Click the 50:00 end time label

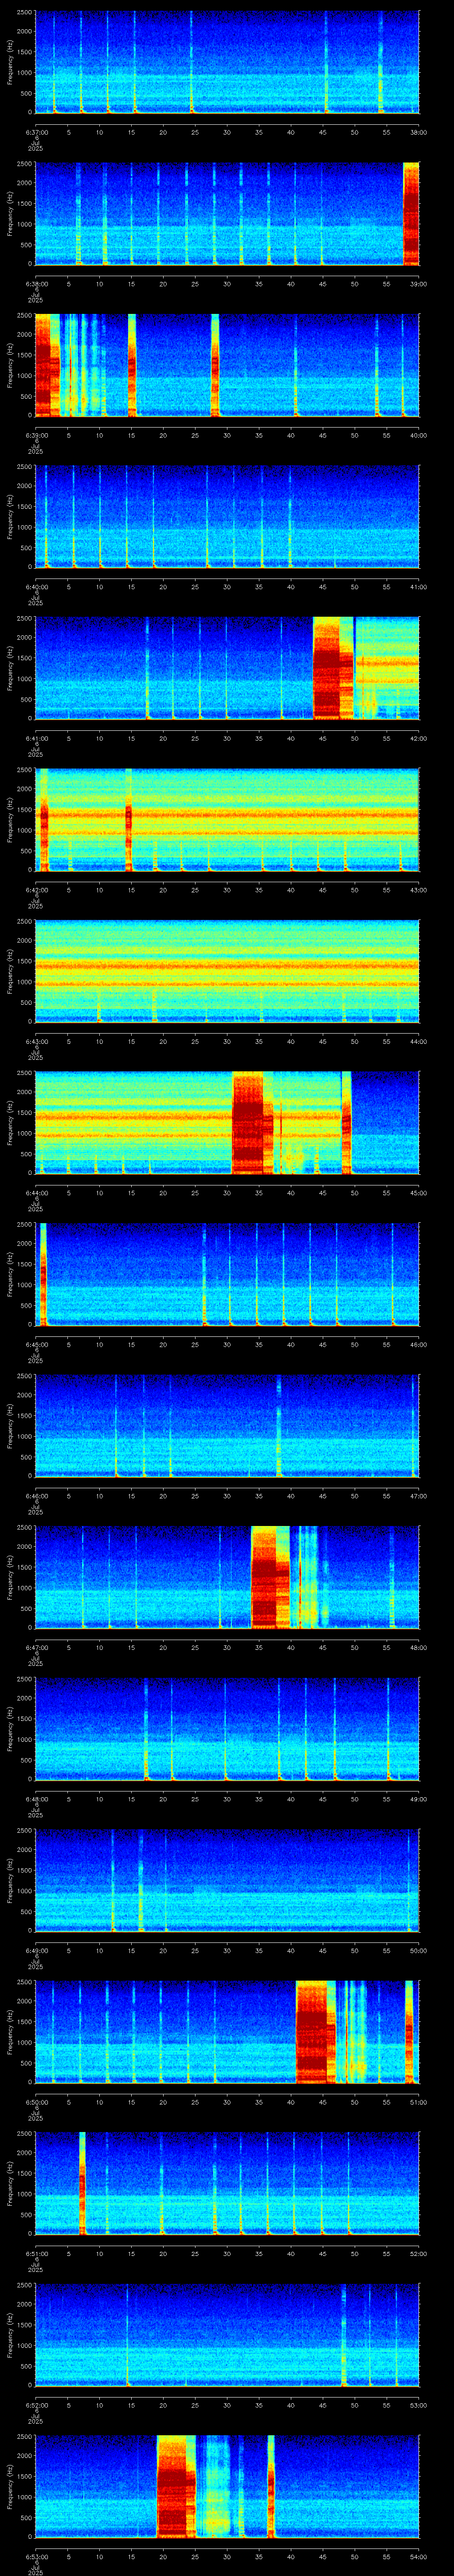tap(418, 1950)
